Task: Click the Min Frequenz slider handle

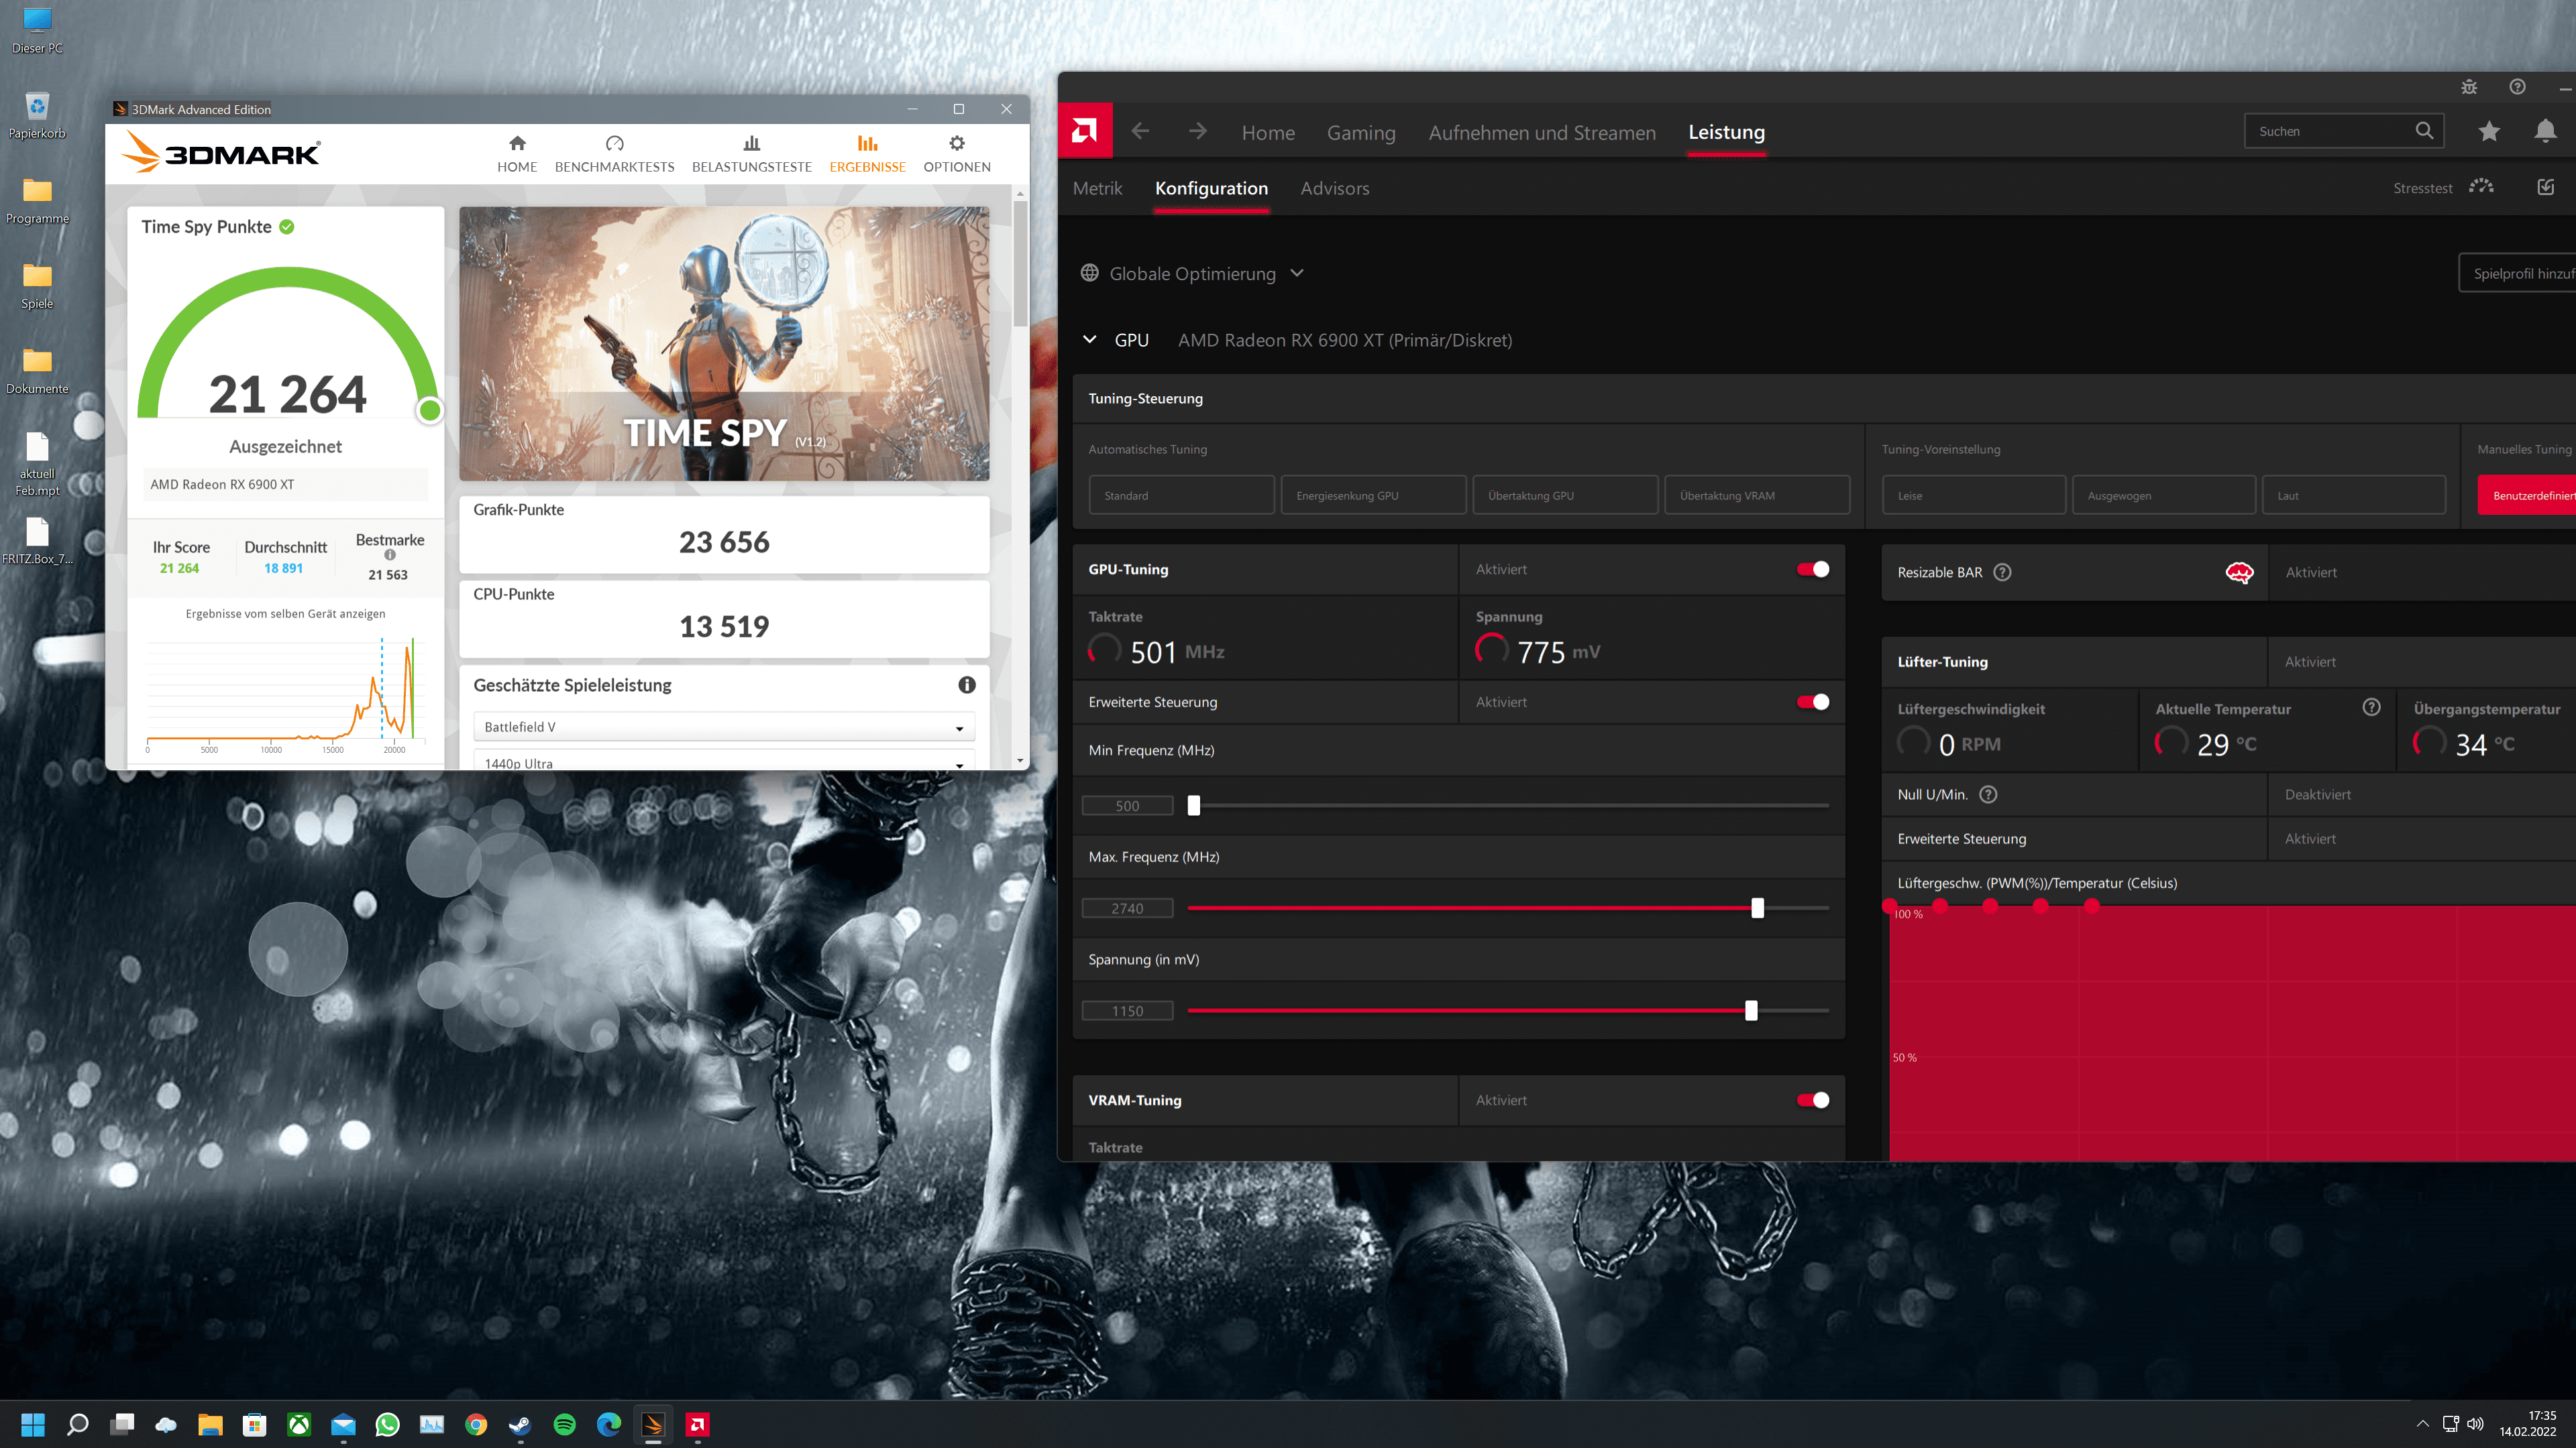Action: point(1193,805)
